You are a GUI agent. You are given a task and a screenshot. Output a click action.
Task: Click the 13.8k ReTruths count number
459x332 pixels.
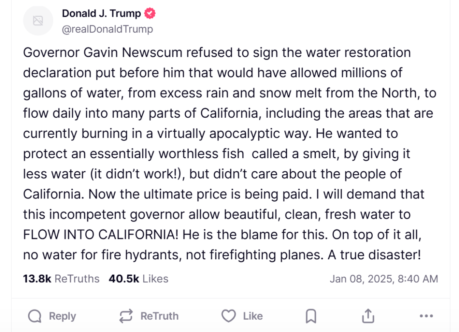pos(37,279)
